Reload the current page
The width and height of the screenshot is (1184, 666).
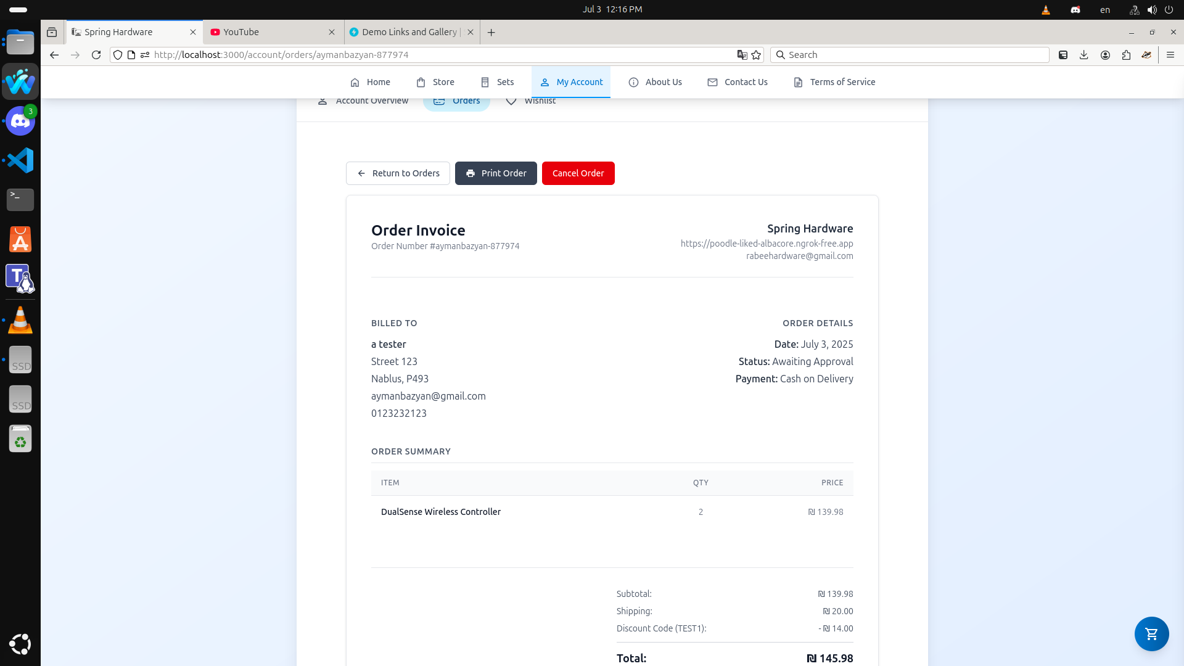pyautogui.click(x=96, y=55)
